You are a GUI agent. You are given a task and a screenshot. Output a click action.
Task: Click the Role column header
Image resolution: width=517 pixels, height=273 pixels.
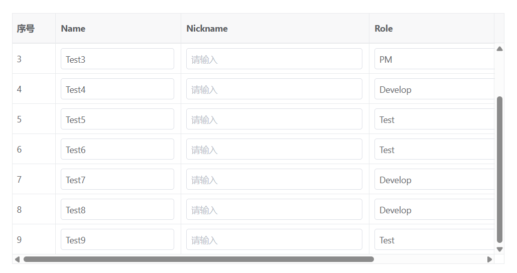click(x=383, y=29)
